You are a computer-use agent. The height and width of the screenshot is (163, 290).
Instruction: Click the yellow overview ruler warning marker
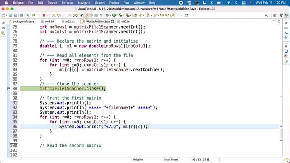tap(281, 96)
